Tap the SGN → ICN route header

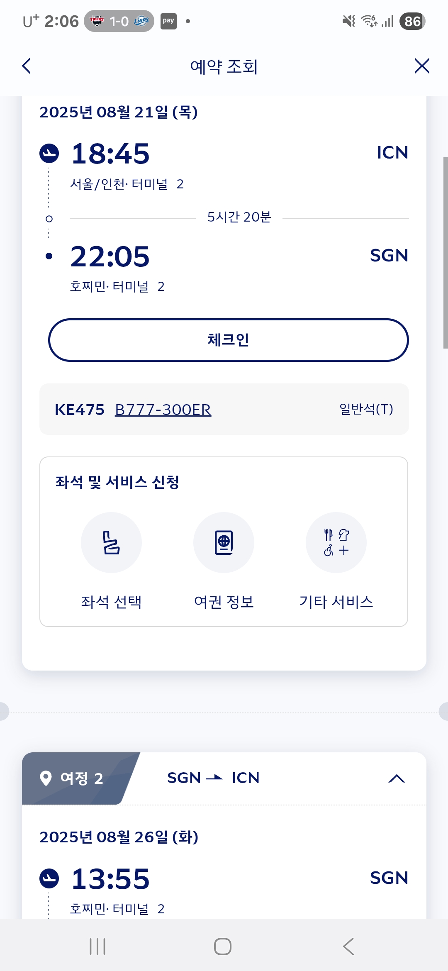click(x=213, y=778)
